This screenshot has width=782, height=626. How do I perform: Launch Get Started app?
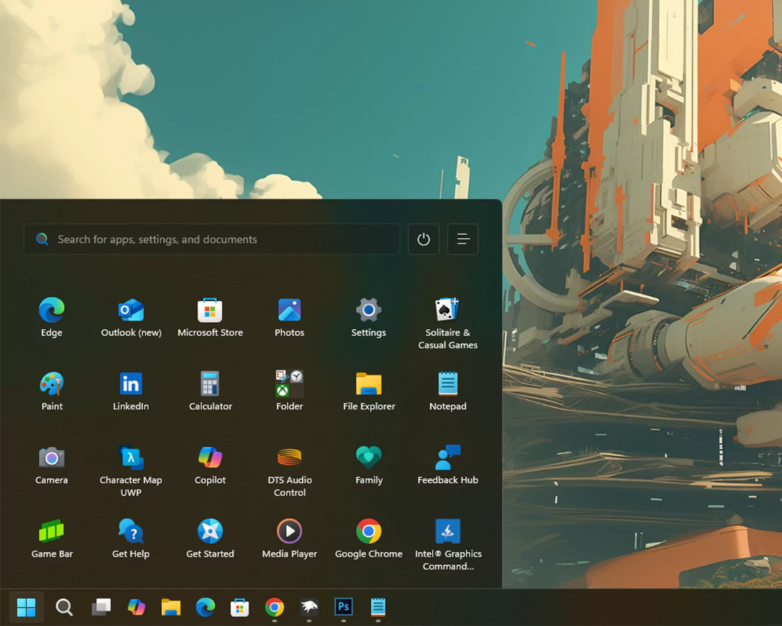tap(210, 538)
